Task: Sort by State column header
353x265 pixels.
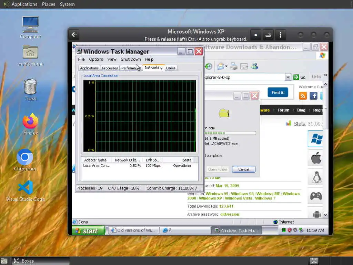Action: pyautogui.click(x=178, y=160)
